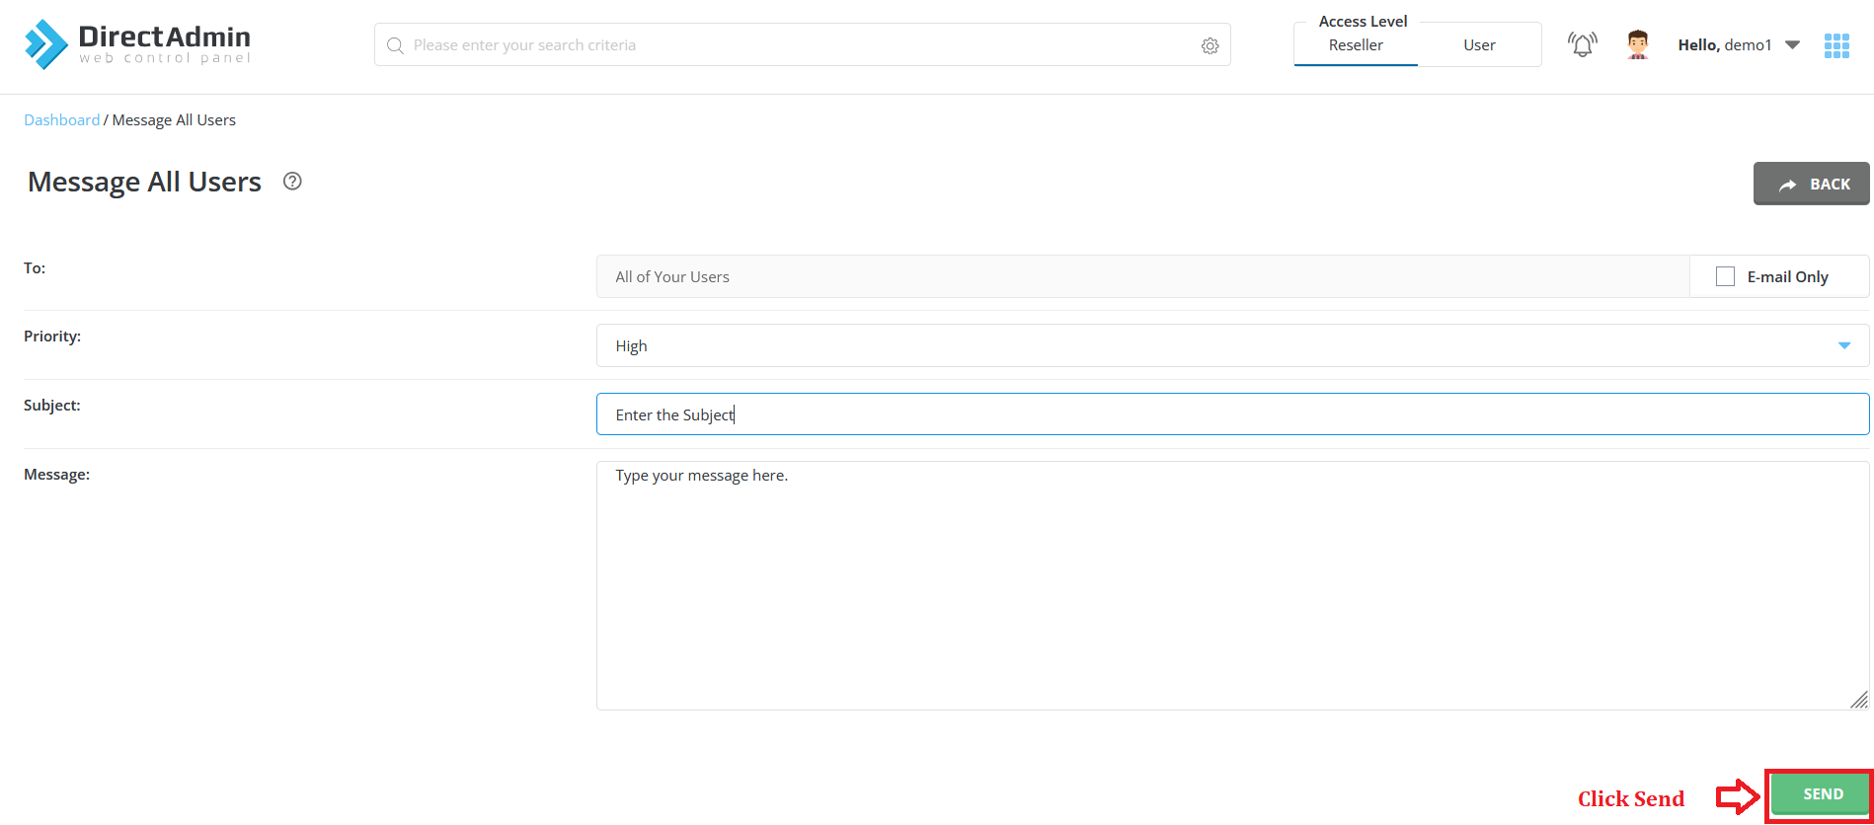Click the To: label
Image resolution: width=1874 pixels, height=825 pixels.
tap(35, 268)
